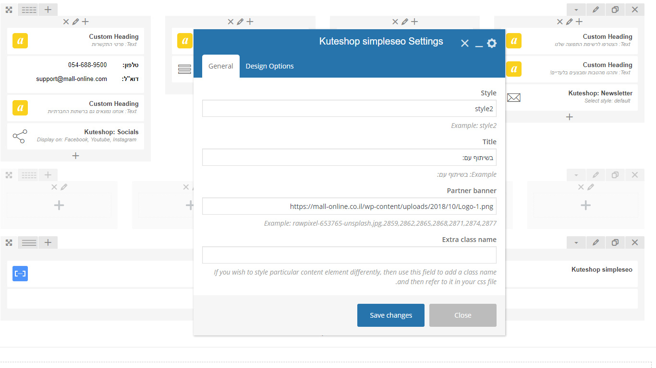
Task: Change the column layout of the top row
Action: tap(28, 9)
